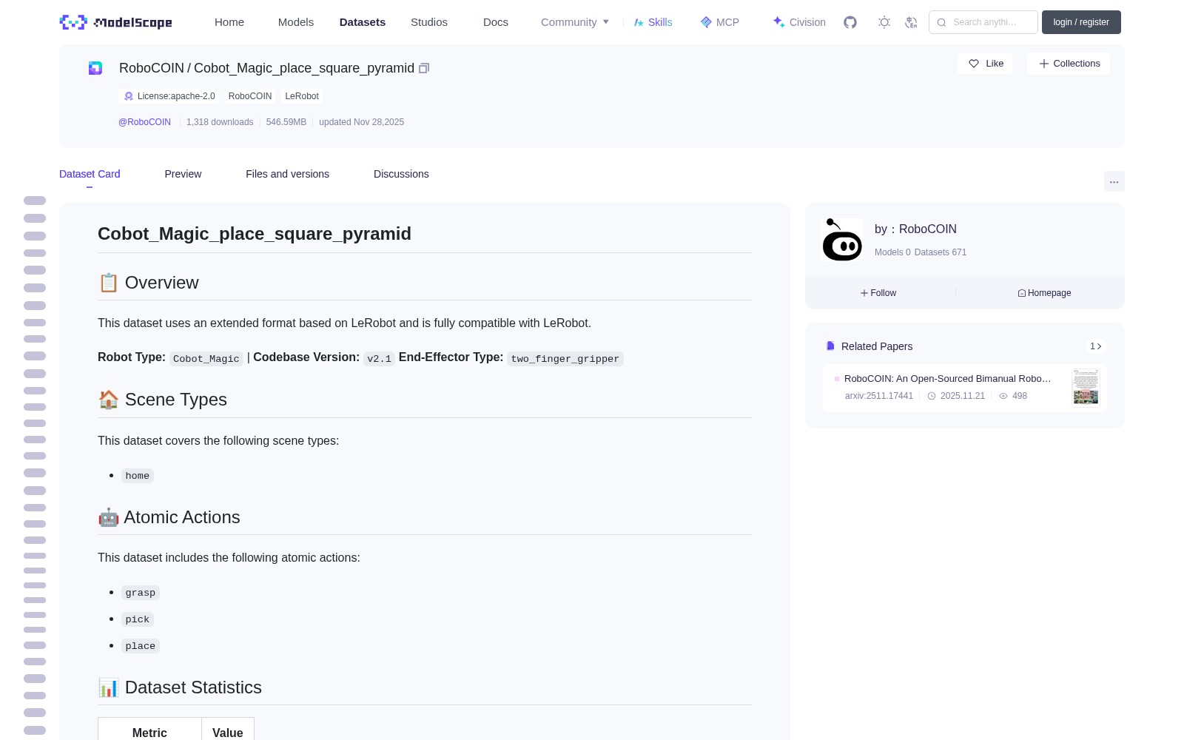Click the robot Atomic Actions icon

pos(108,517)
